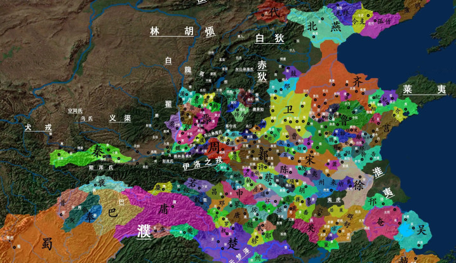The image size is (456, 263).
Task: Click the '褒' label on cyan region
Action: click(102, 183)
